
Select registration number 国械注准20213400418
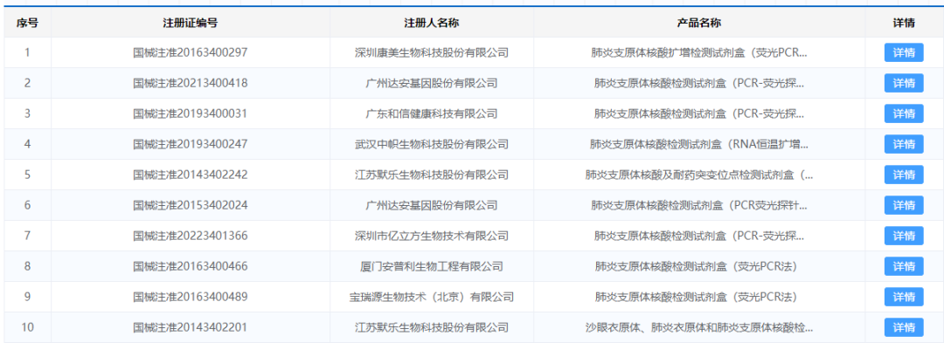191,83
